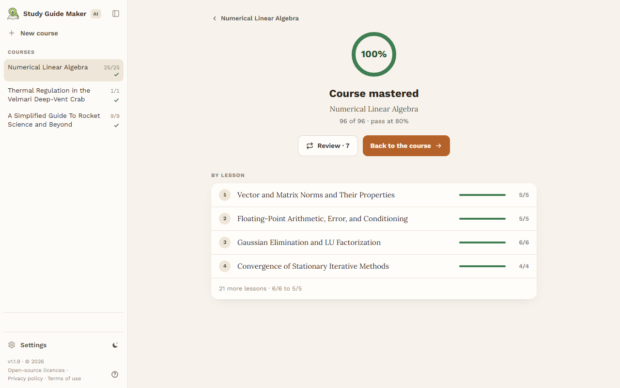Click the Course mastered heading
620x388 pixels.
[374, 94]
